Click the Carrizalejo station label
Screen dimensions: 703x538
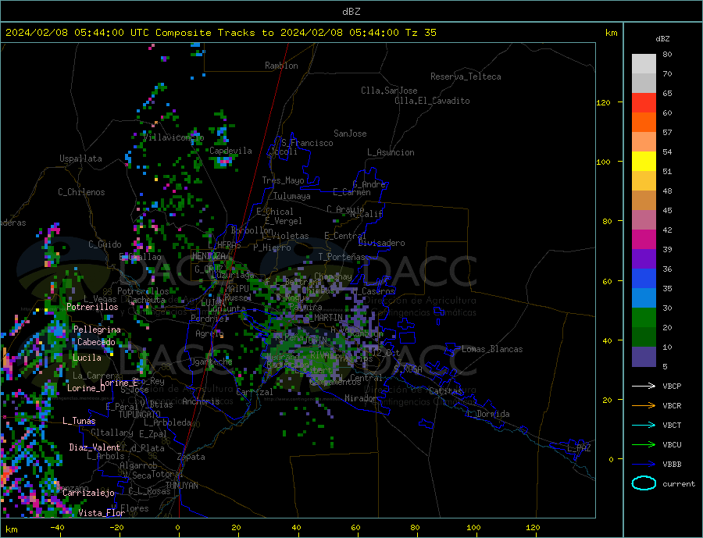click(x=88, y=493)
